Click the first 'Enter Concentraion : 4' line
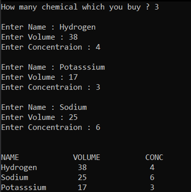 (x=51, y=47)
